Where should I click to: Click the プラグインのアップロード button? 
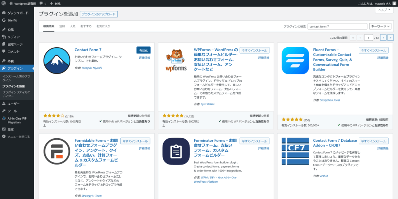99,14
